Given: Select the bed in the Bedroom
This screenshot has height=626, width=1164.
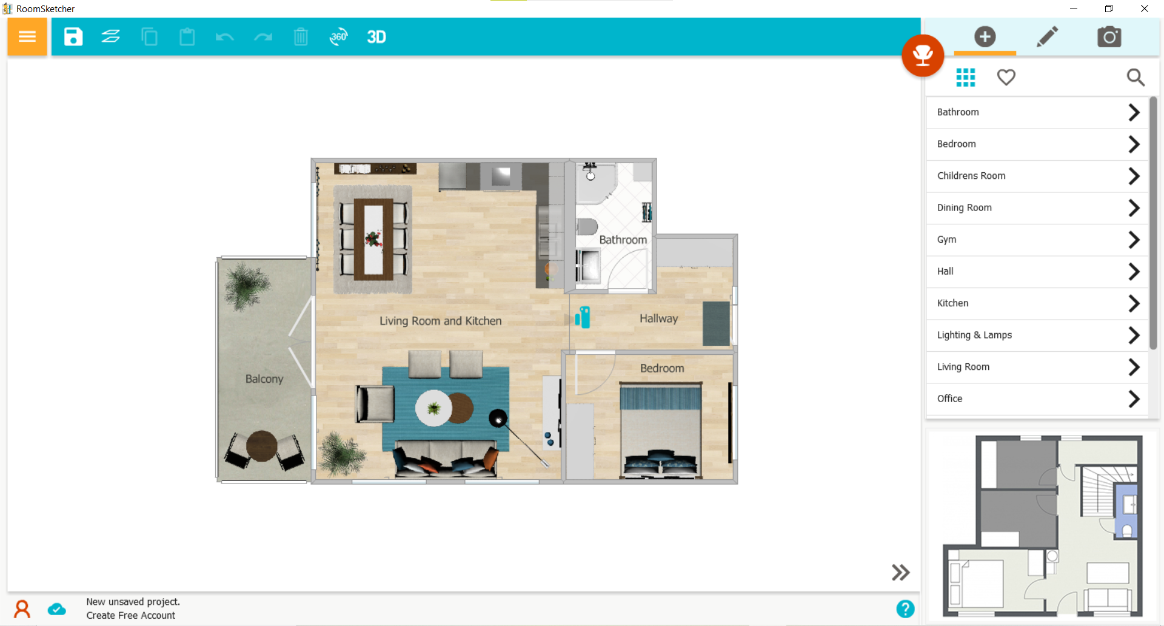Looking at the screenshot, I should [x=661, y=429].
